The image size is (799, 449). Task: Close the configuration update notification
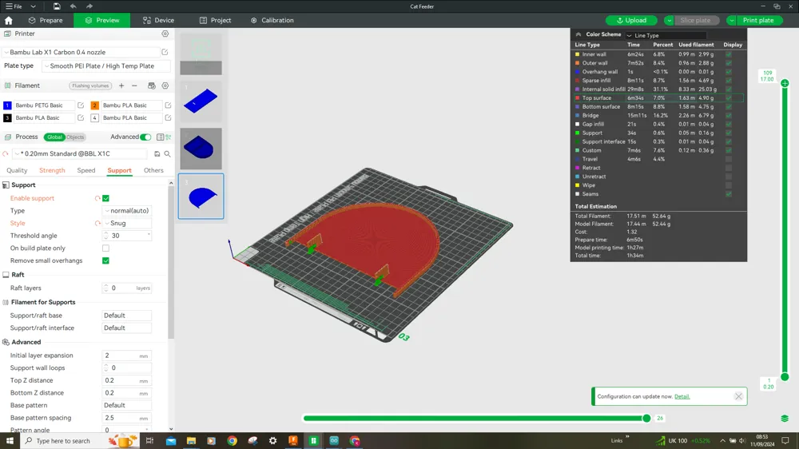pos(738,396)
